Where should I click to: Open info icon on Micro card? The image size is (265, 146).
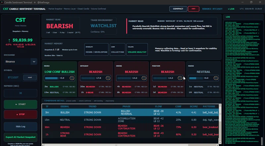72,78
